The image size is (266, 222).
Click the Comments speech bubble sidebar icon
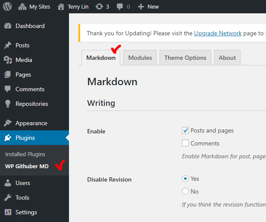tap(8, 89)
